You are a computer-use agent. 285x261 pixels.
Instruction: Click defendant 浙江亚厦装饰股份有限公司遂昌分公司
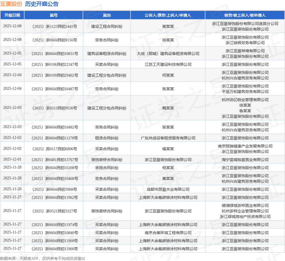pyautogui.click(x=245, y=24)
